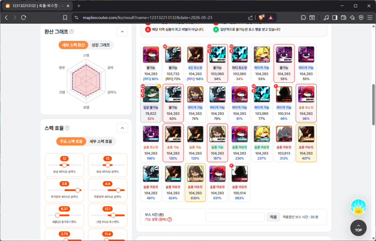The height and width of the screenshot is (241, 376).
Task: Click the help icon beside 스펙 효율
Action: 67,128
